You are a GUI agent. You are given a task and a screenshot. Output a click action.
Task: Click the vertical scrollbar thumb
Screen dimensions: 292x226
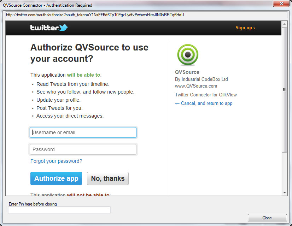pyautogui.click(x=284, y=90)
